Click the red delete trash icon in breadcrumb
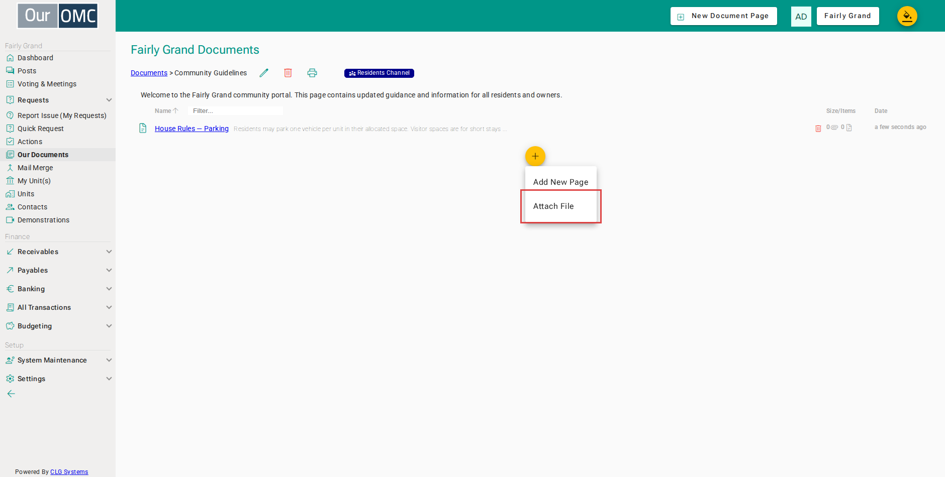Screen dimensions: 945x477 point(288,73)
